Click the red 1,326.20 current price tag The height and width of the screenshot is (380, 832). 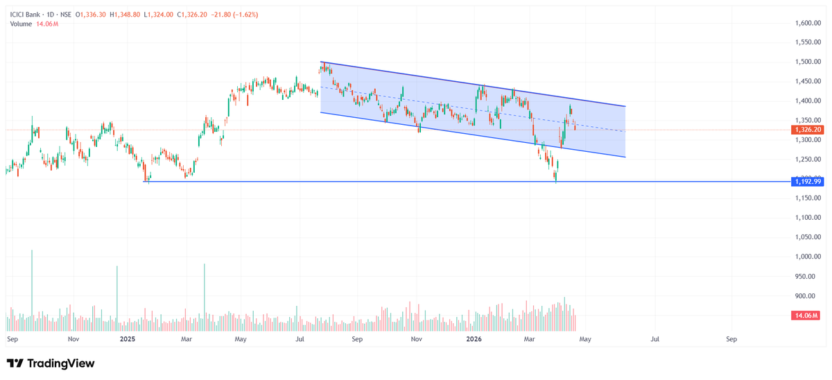[808, 130]
